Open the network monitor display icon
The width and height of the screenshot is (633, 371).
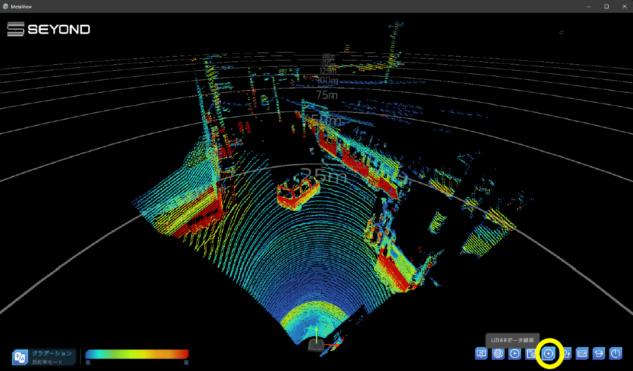[481, 353]
